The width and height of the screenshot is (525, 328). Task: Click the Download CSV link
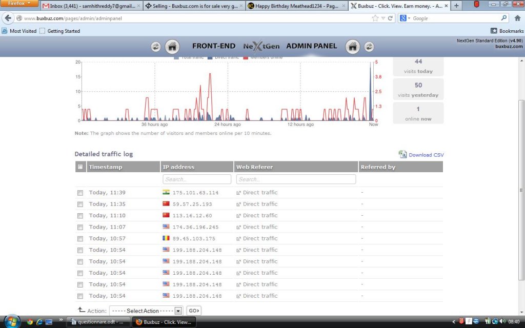426,155
